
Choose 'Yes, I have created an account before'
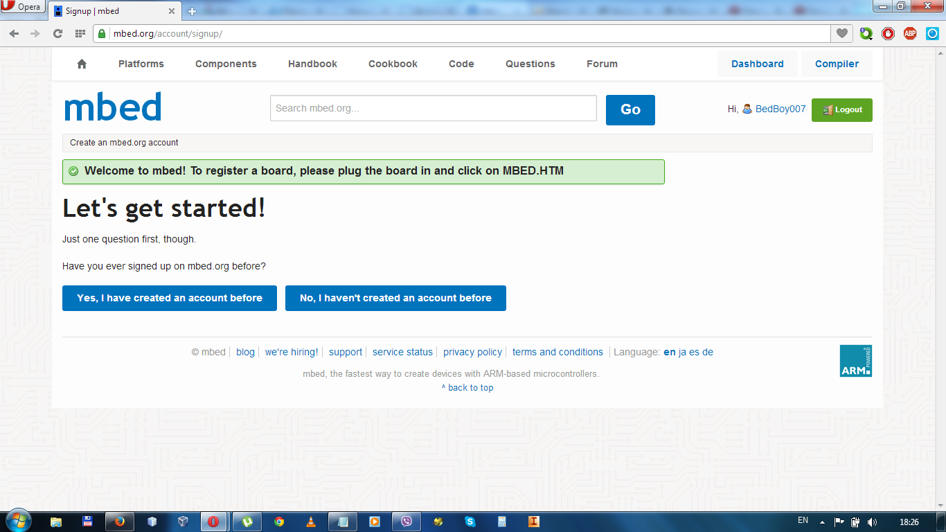point(170,298)
